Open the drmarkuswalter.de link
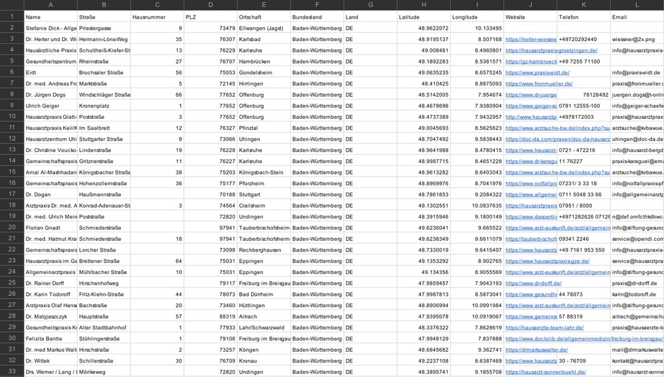This screenshot has height=377, width=664. tap(537, 350)
